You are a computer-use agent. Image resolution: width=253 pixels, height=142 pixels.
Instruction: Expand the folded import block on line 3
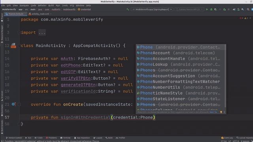pos(19,32)
